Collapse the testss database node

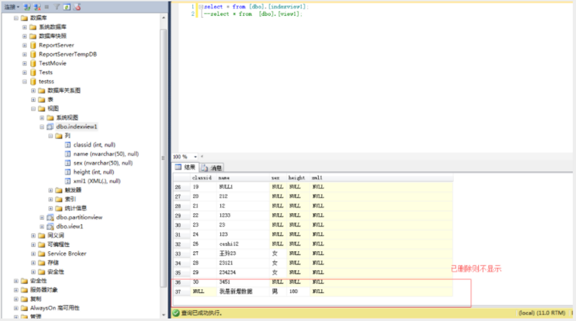[x=24, y=81]
